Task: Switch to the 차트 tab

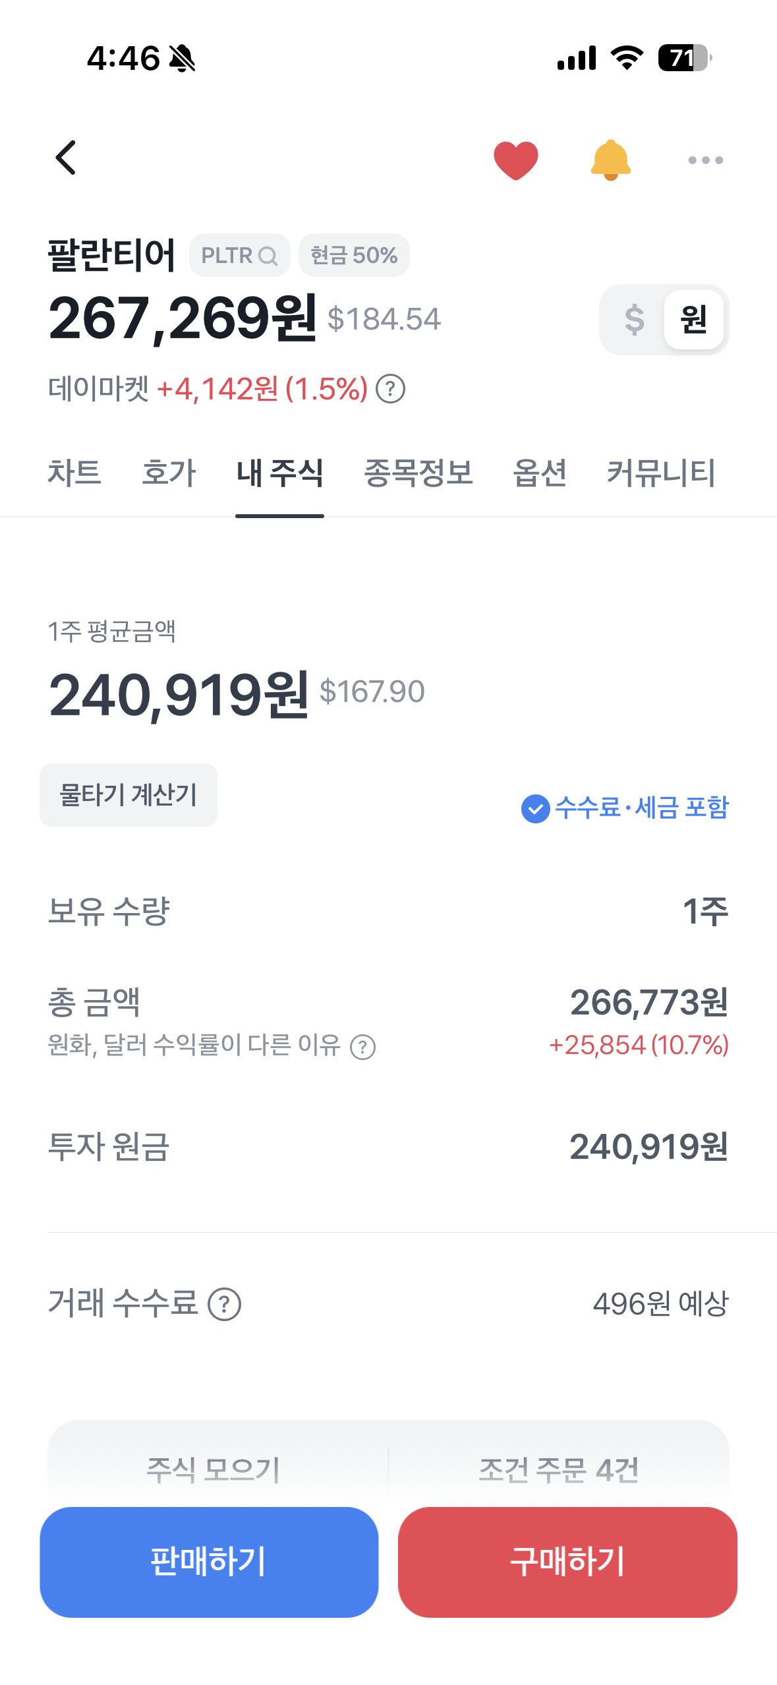Action: tap(74, 473)
